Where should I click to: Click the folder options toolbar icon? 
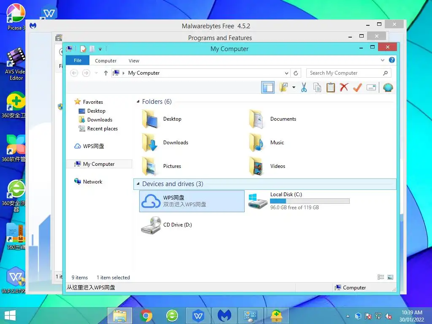[x=283, y=87]
